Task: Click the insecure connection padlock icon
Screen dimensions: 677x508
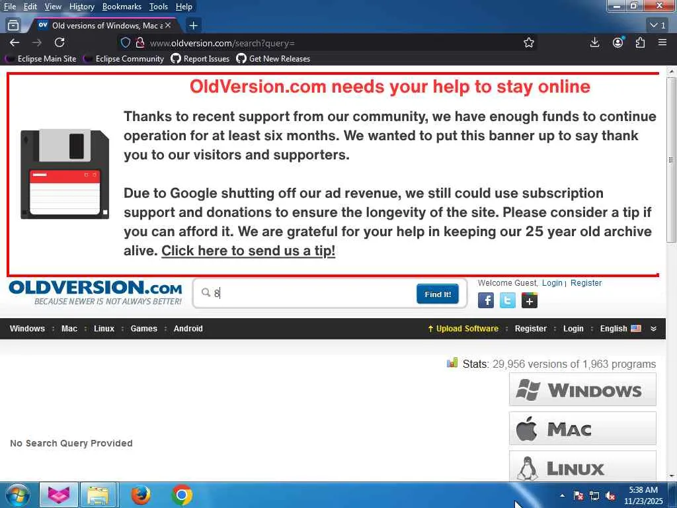Action: 140,42
